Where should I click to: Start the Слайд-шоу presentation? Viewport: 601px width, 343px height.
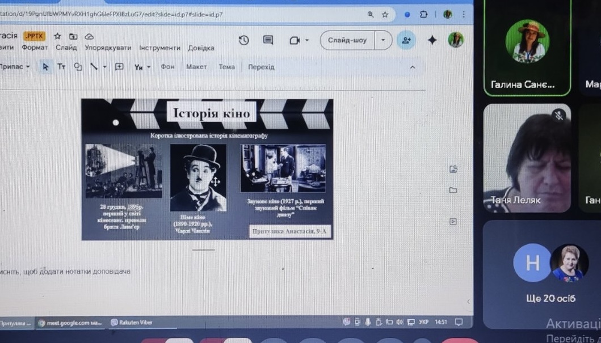[x=347, y=40]
